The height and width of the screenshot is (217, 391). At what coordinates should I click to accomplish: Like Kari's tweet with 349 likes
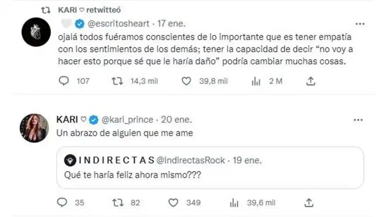point(173,202)
